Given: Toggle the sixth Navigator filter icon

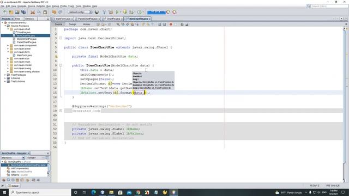Looking at the screenshot, I should [x=28, y=180].
